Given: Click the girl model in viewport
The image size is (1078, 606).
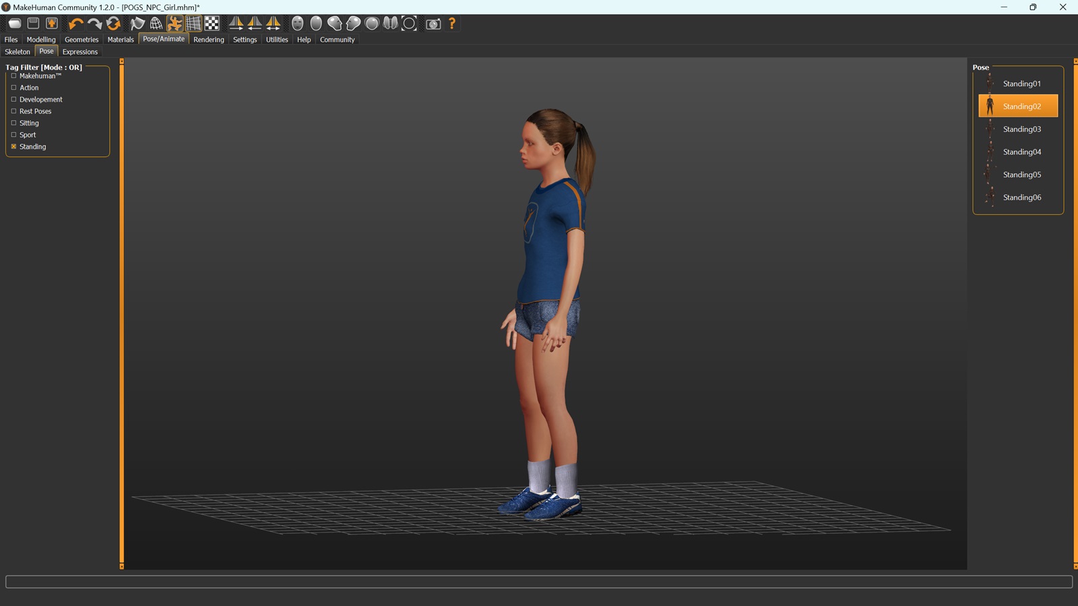Looking at the screenshot, I should [547, 314].
